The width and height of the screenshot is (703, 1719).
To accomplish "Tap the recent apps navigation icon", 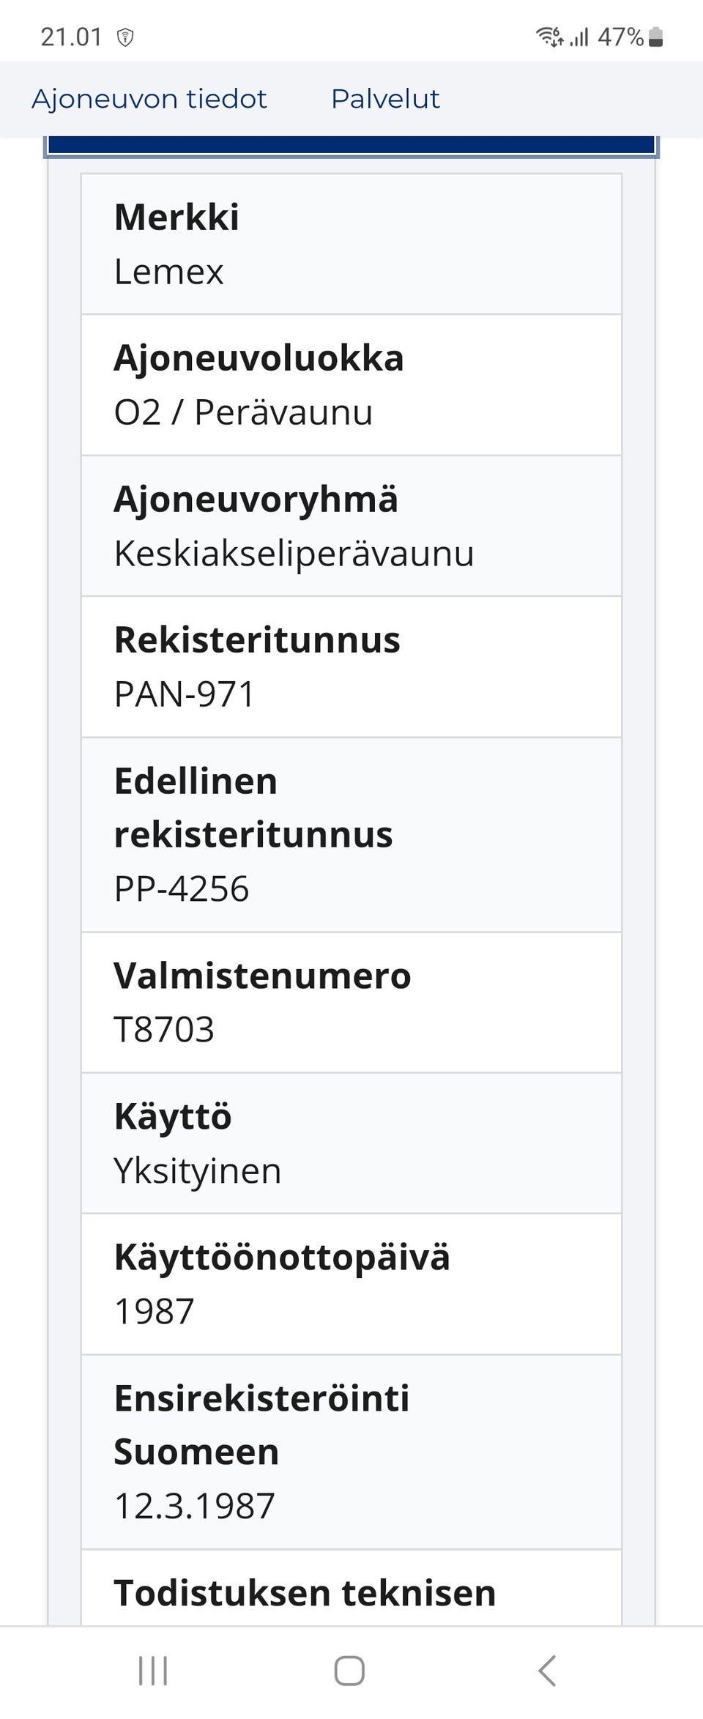I will (153, 1671).
